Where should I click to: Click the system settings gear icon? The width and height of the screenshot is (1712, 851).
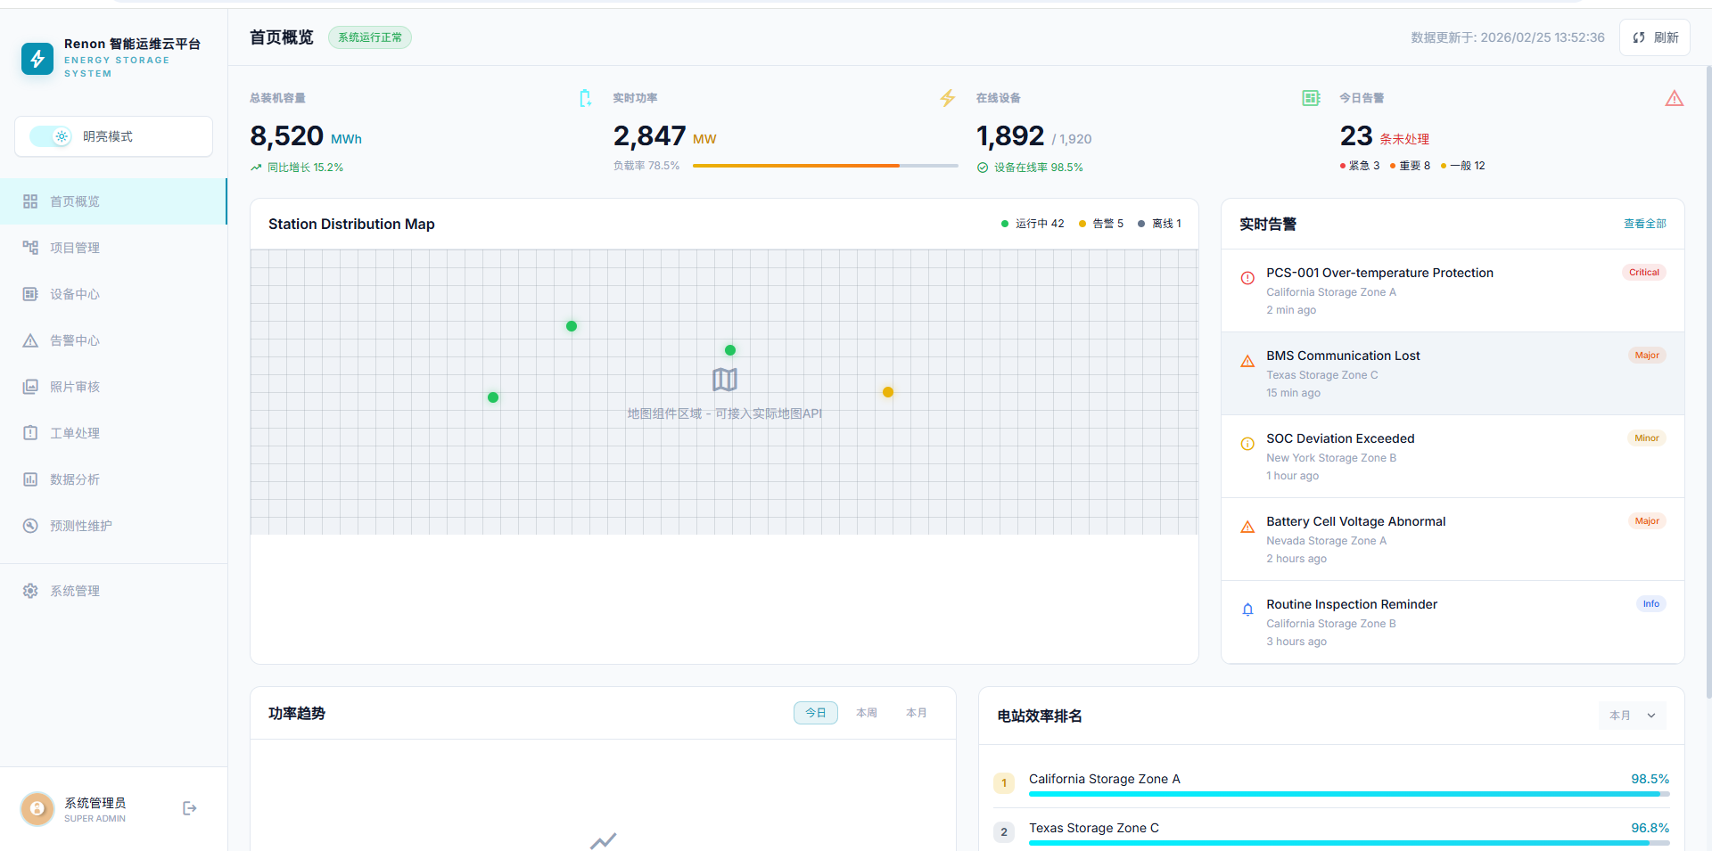30,591
